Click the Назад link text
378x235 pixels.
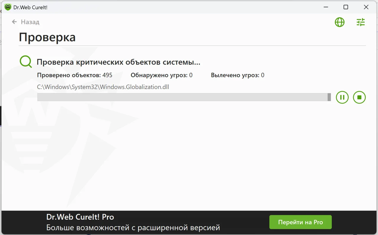(30, 22)
